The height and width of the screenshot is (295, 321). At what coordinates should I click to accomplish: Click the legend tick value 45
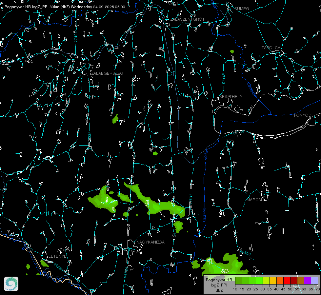click(x=283, y=289)
